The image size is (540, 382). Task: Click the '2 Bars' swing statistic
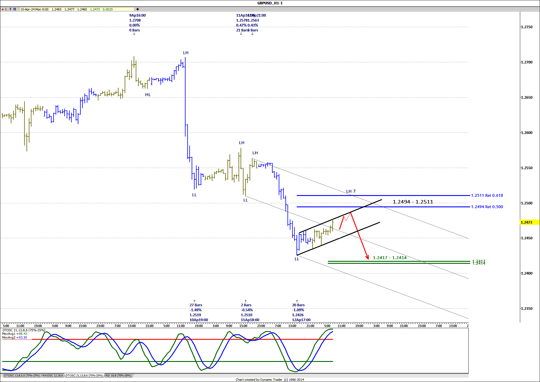point(246,305)
